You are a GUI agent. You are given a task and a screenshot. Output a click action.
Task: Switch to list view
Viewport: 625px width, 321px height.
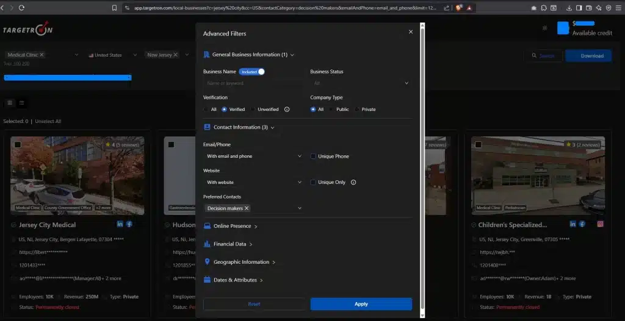pos(21,102)
